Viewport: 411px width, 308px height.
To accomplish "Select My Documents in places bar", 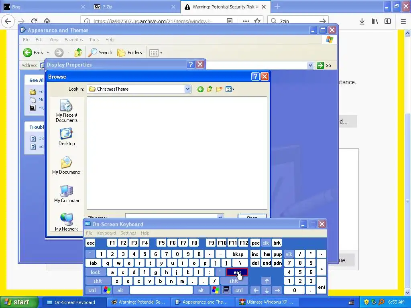I will click(67, 165).
